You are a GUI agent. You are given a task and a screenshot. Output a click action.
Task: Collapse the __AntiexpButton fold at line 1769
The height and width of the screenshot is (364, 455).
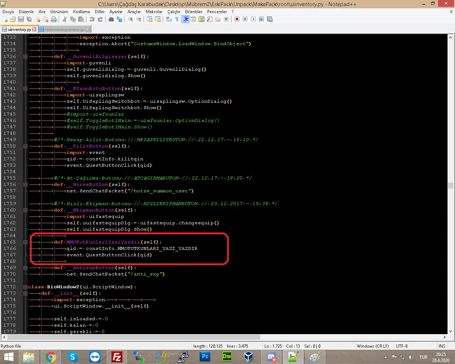[25, 268]
